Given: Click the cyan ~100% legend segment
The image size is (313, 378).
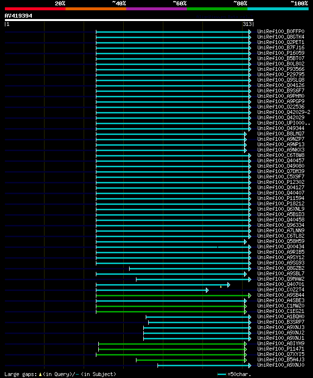Looking at the screenshot, I should coord(278,9).
